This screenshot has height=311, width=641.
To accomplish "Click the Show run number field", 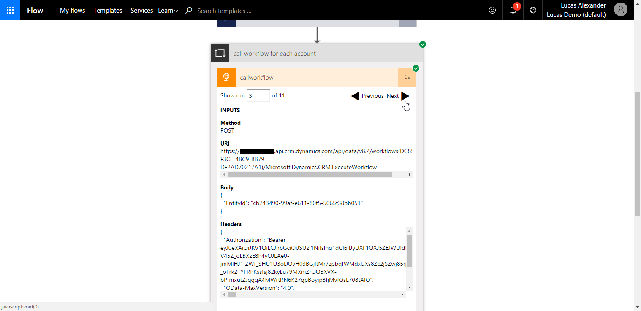I will [x=258, y=96].
